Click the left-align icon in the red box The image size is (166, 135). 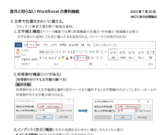coord(77,58)
